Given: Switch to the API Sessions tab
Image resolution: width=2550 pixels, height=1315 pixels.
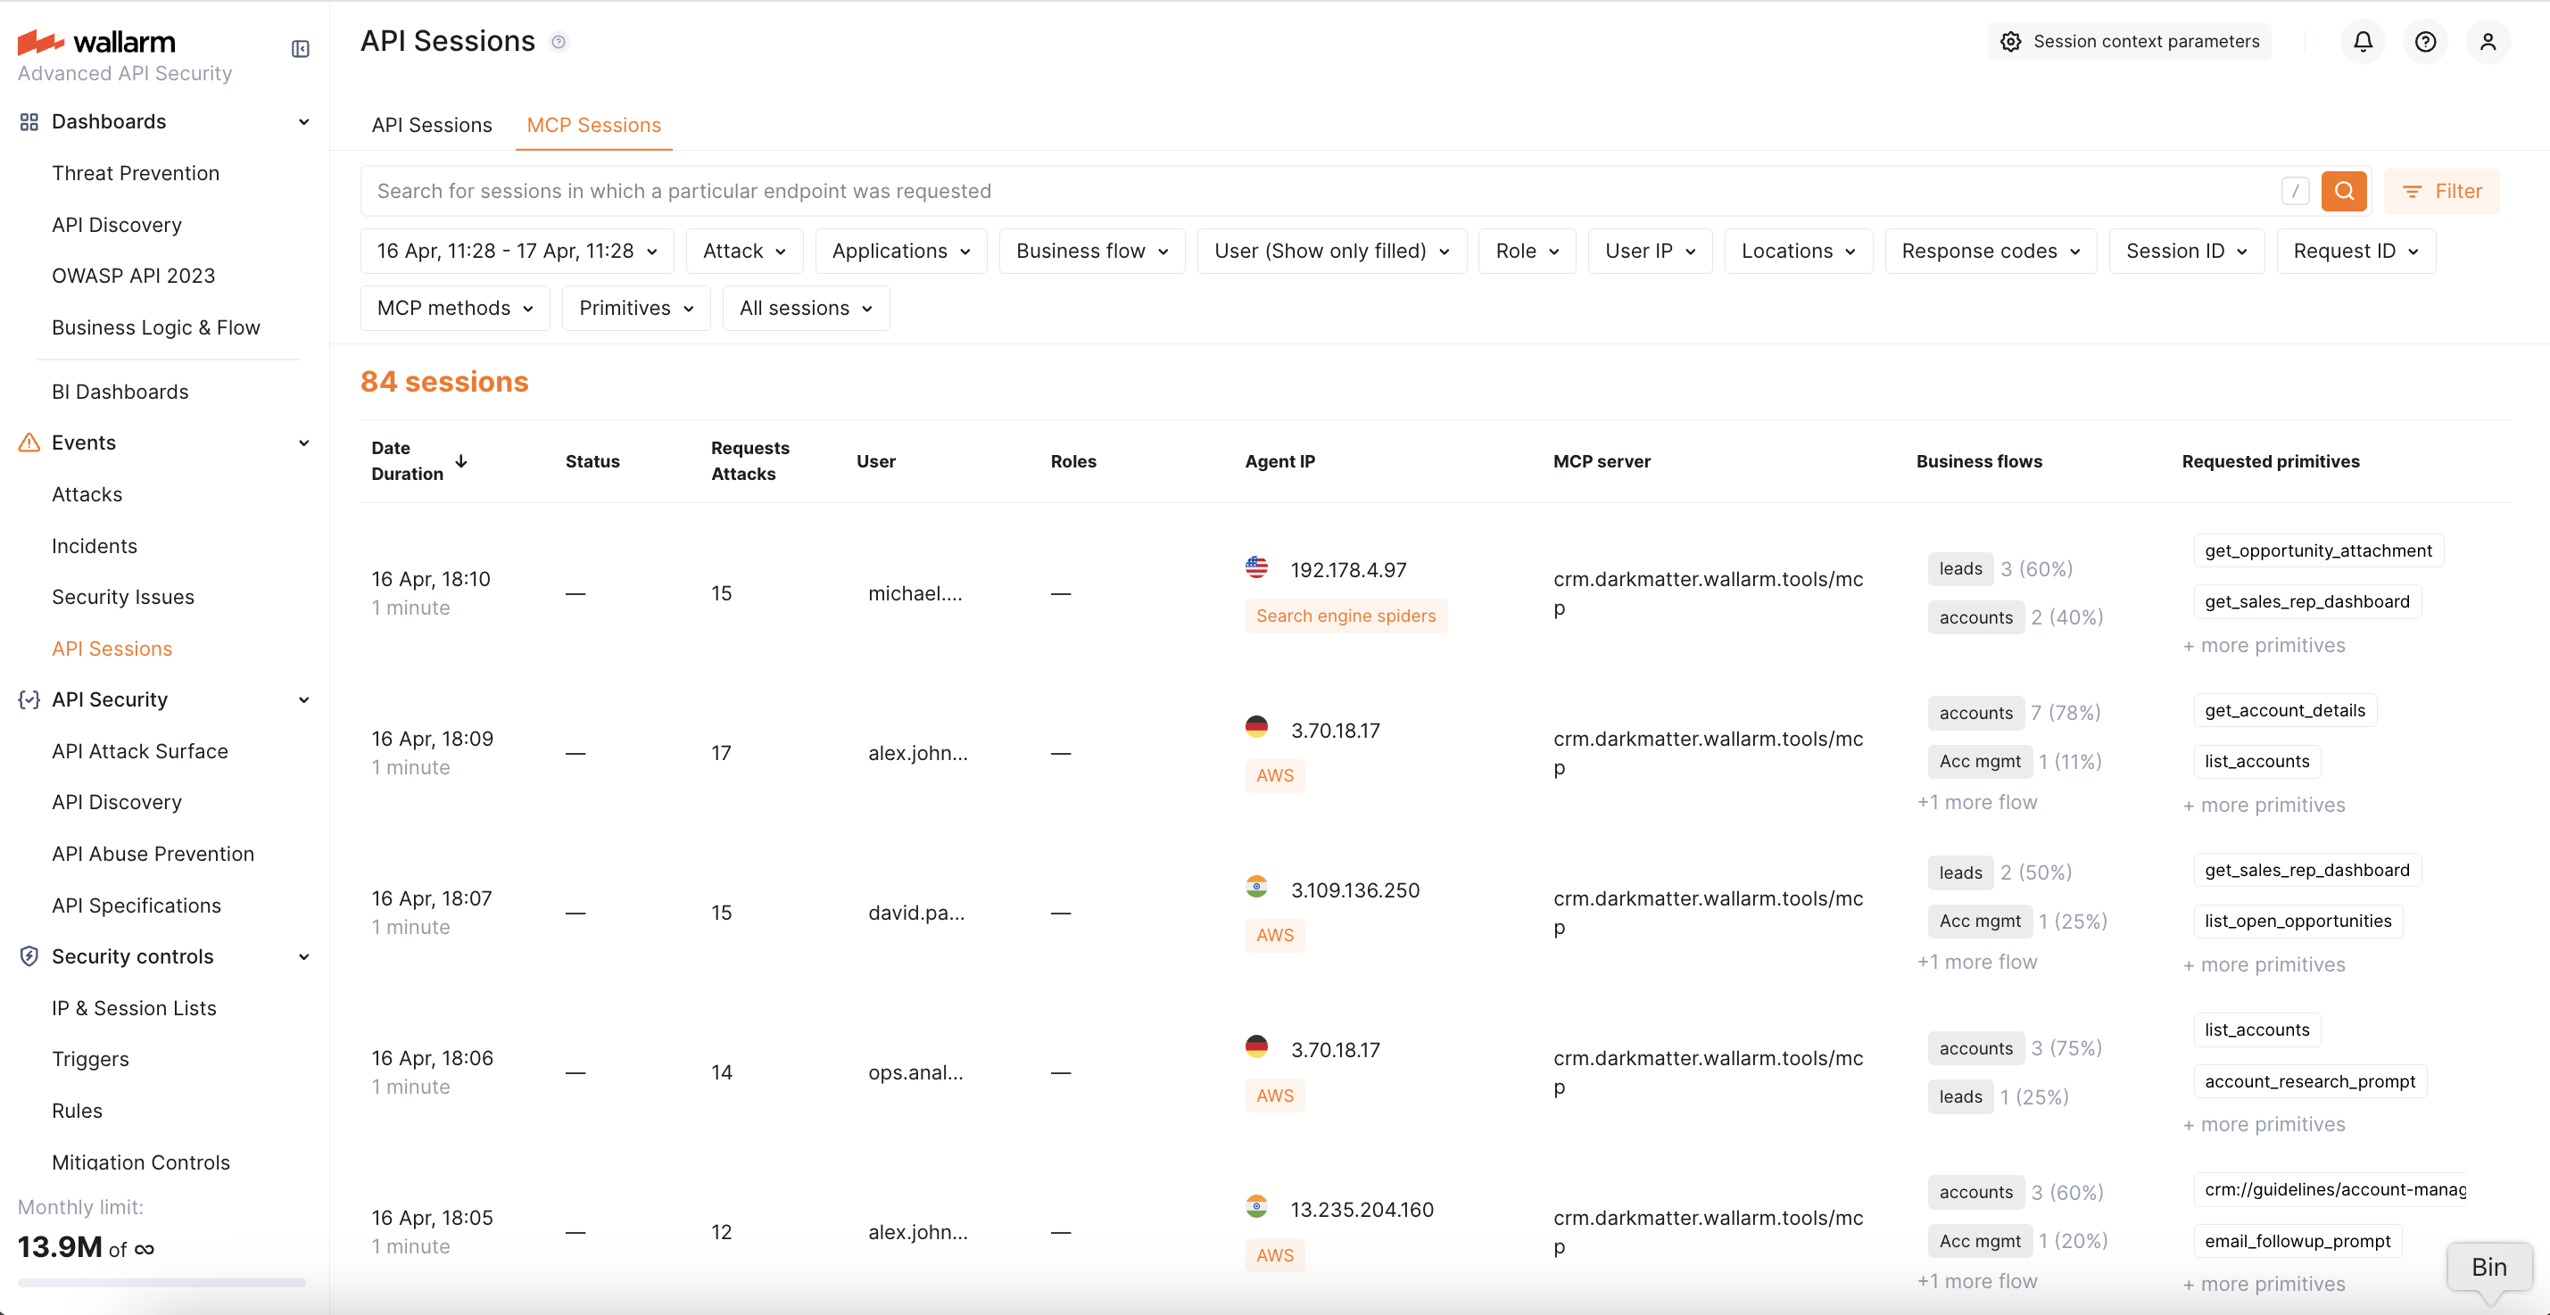Looking at the screenshot, I should (x=432, y=125).
